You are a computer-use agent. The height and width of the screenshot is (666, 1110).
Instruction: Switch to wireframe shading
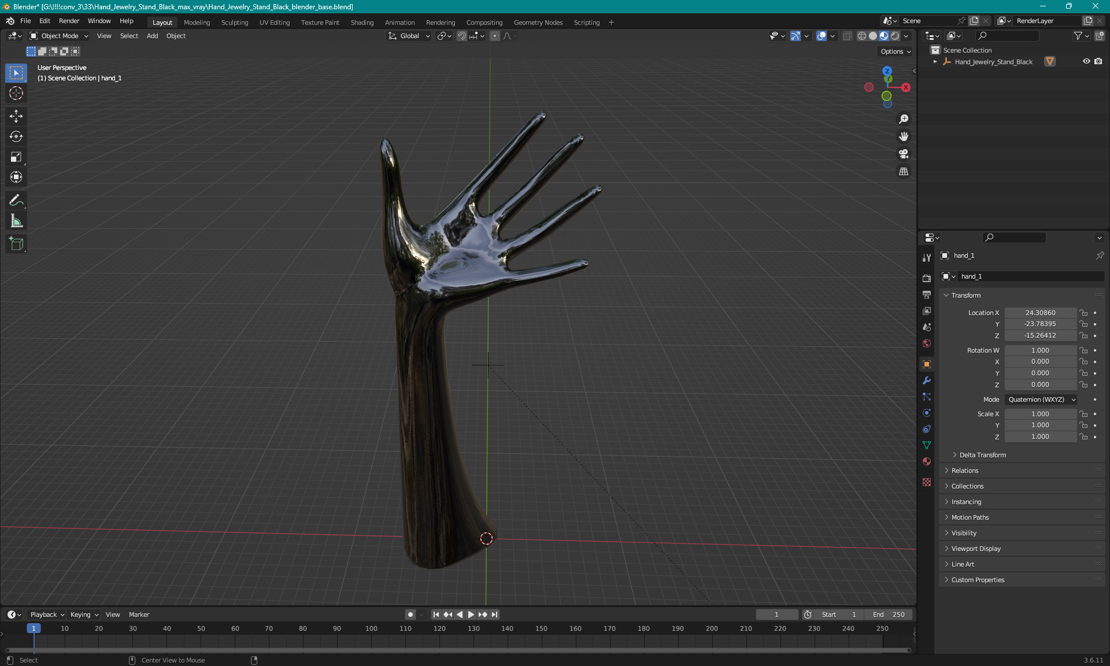click(x=862, y=36)
